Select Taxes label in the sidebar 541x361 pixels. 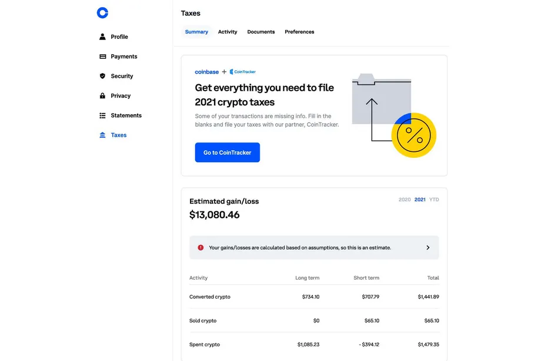click(x=119, y=135)
